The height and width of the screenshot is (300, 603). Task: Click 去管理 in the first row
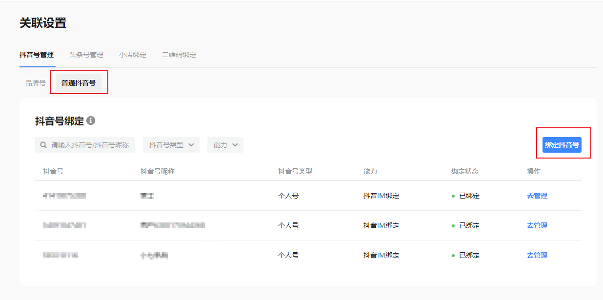coord(537,196)
